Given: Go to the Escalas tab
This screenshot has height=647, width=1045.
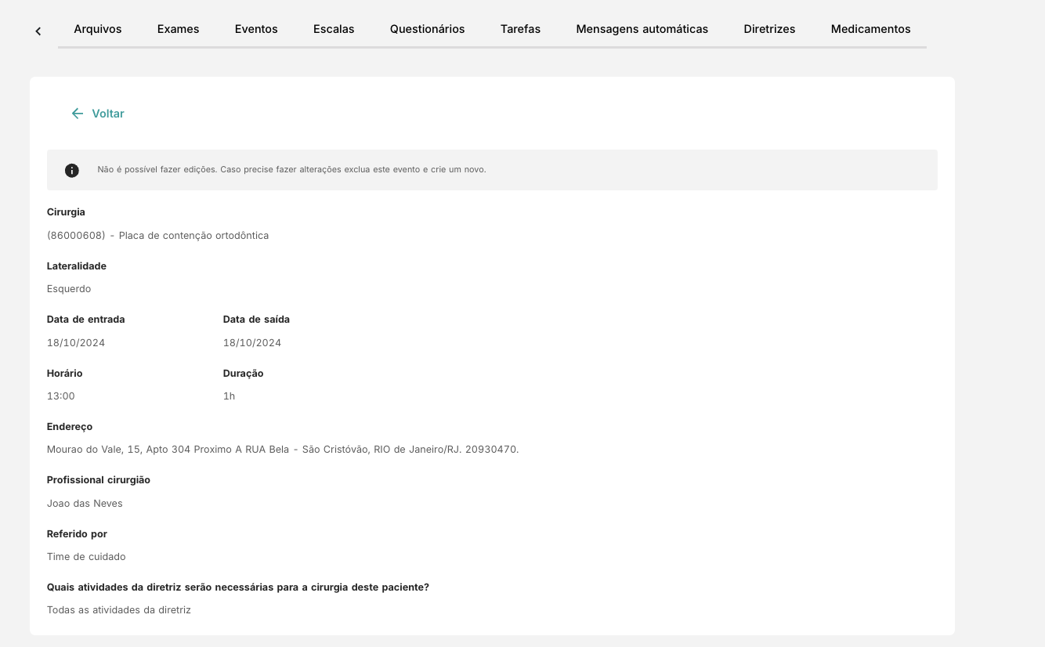Looking at the screenshot, I should coord(334,29).
